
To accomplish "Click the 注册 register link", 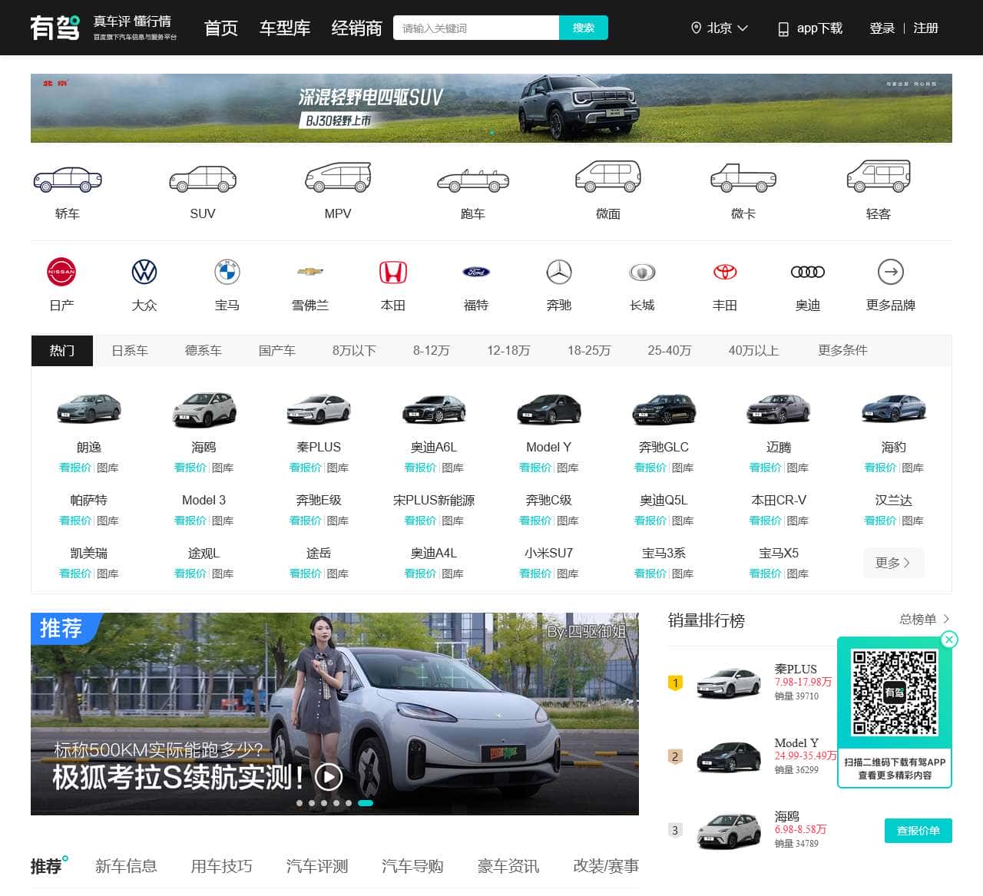I will pyautogui.click(x=925, y=28).
